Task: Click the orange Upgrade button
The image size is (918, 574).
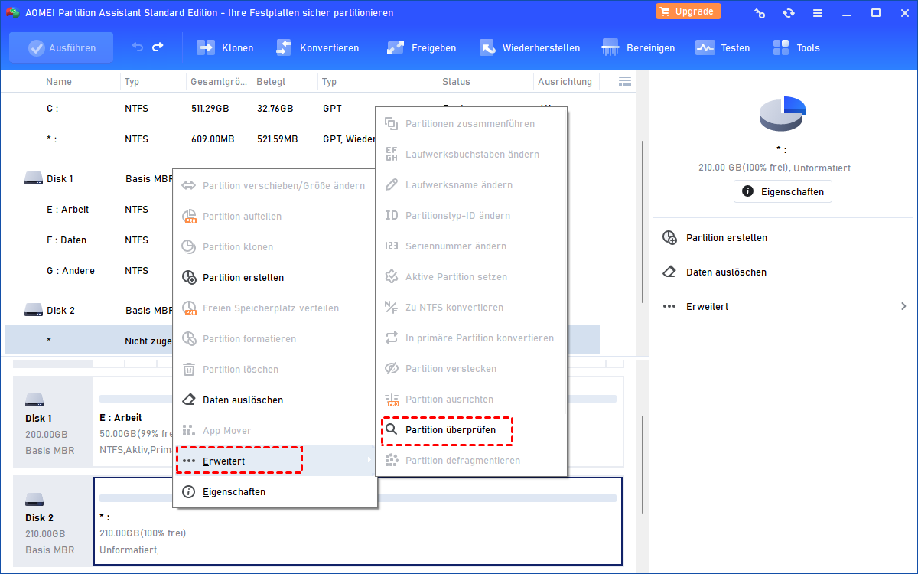Action: pos(688,11)
